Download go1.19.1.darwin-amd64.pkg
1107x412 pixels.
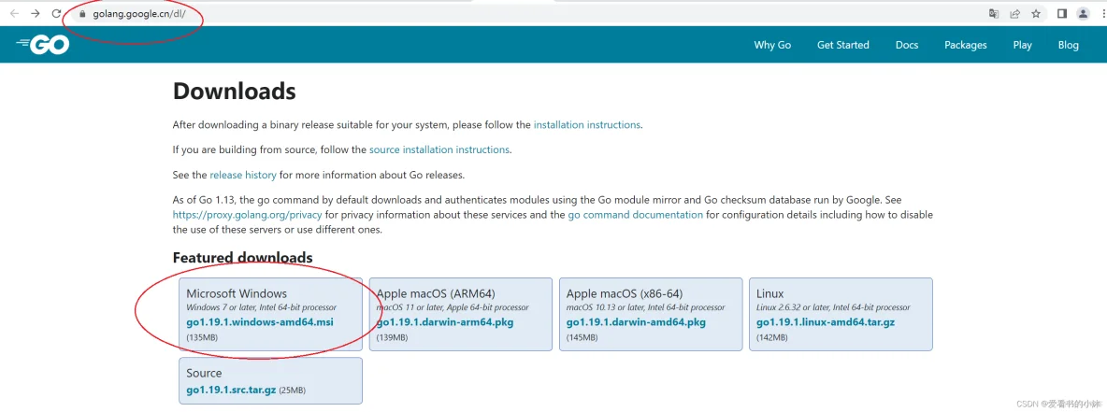click(636, 322)
